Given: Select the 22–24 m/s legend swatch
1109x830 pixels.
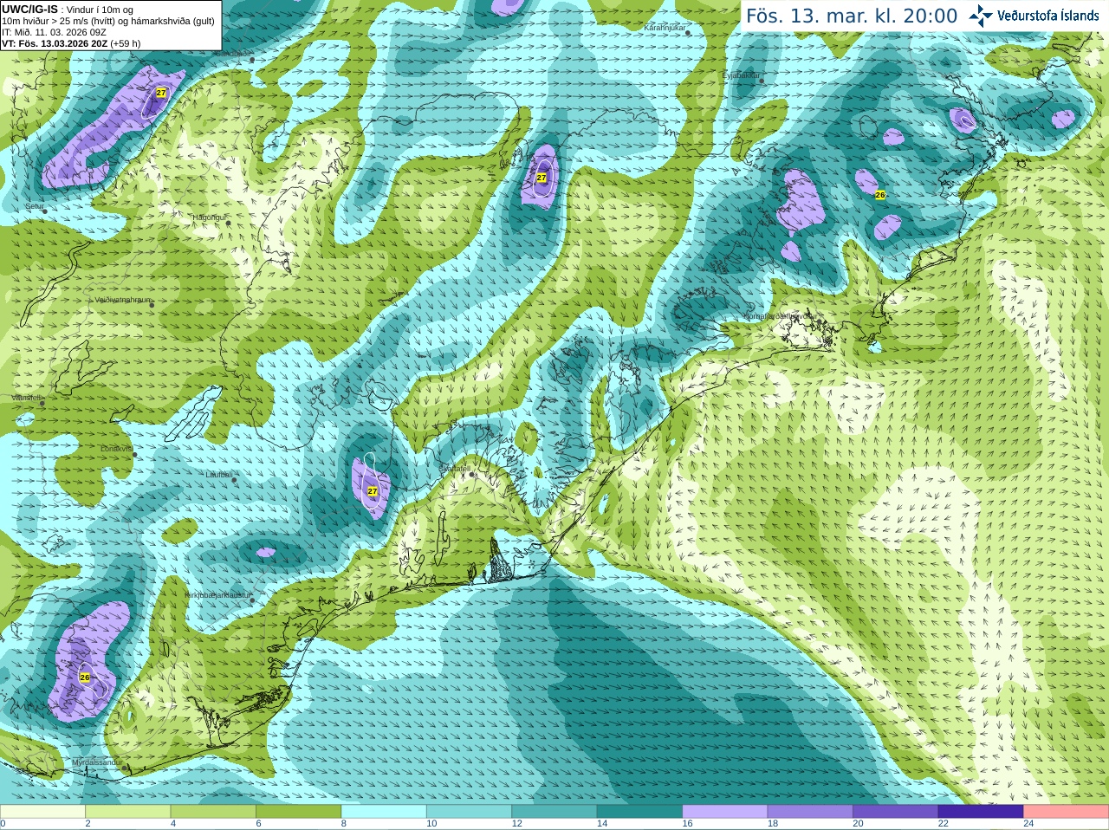Looking at the screenshot, I should point(981,812).
